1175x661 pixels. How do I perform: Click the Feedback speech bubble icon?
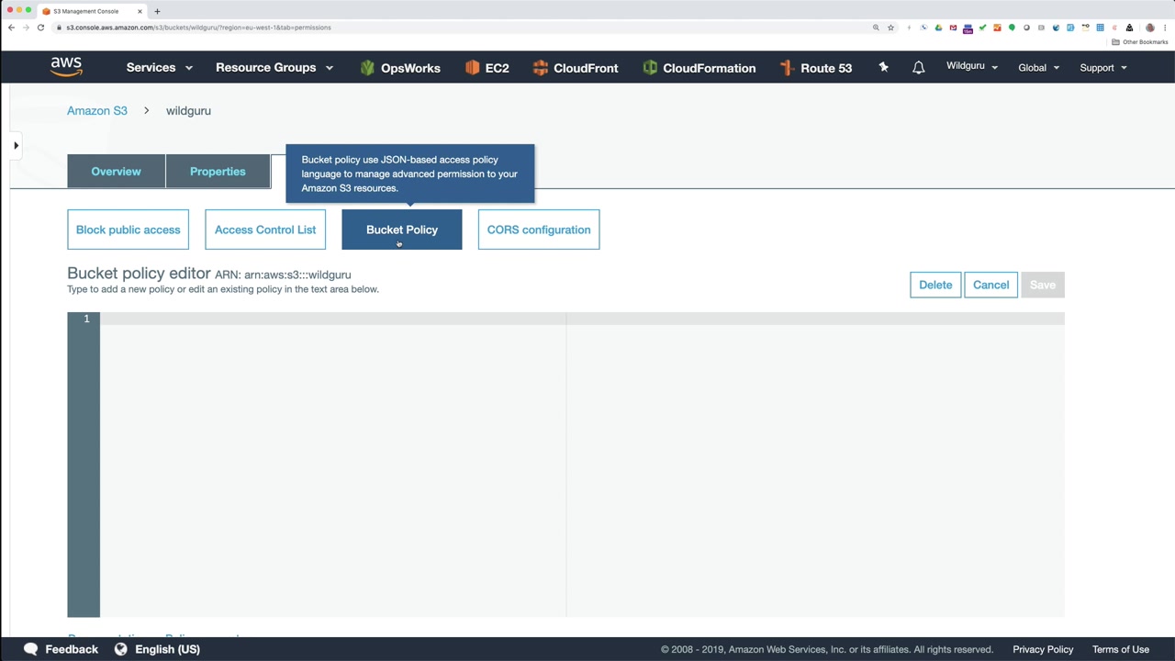click(31, 649)
